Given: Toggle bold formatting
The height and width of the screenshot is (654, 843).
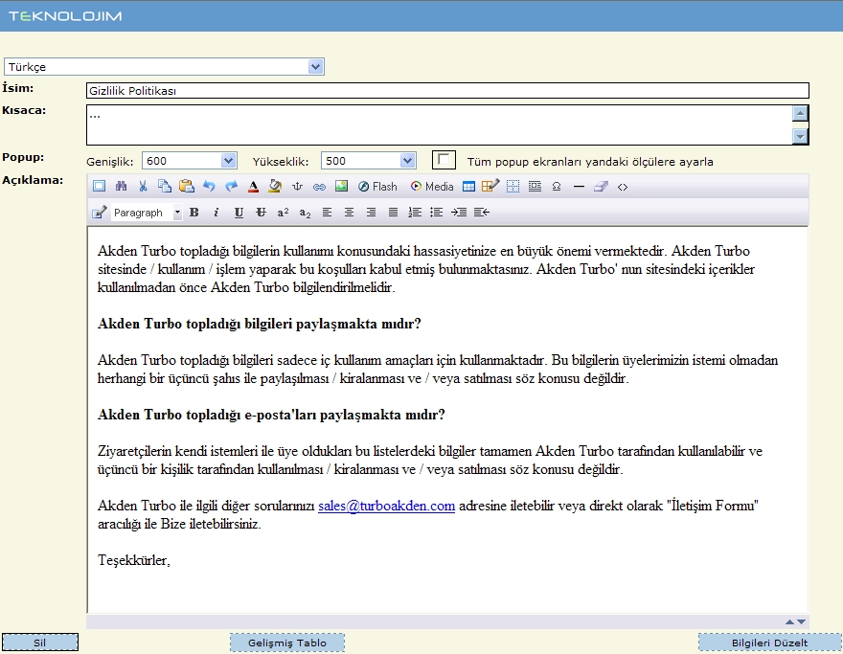Looking at the screenshot, I should tap(194, 213).
